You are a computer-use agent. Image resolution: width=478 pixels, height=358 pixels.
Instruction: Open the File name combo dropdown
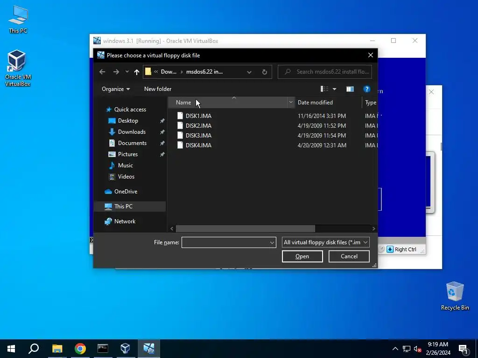tap(272, 242)
